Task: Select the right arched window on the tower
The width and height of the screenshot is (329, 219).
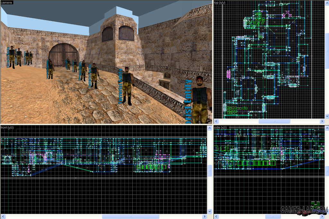Action: (x=126, y=33)
